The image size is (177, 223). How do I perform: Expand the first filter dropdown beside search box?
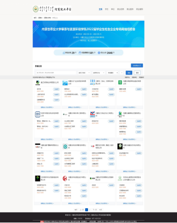coord(84,73)
